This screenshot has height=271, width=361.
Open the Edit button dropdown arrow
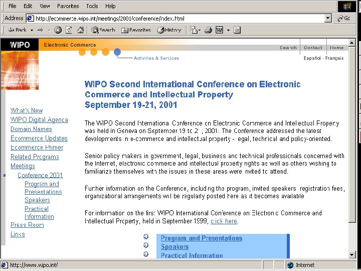pyautogui.click(x=228, y=30)
